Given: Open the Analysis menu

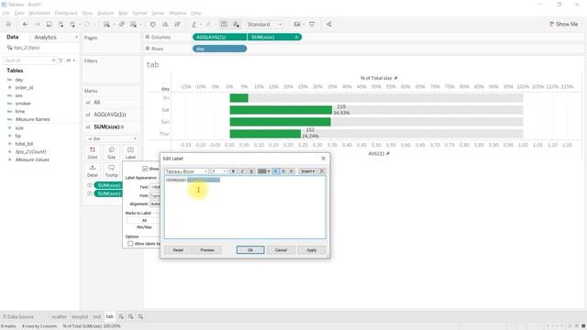Looking at the screenshot, I should [x=105, y=13].
